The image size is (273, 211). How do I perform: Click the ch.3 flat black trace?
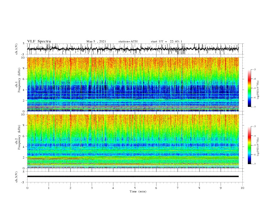pyautogui.click(x=133, y=177)
